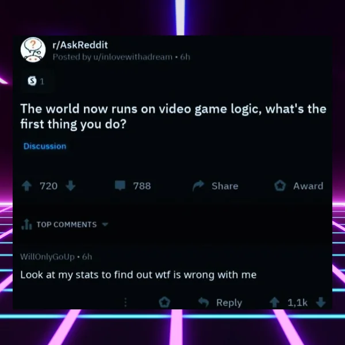Screen dimensions: 345x345
Task: Expand the TOP COMMENTS sort dropdown
Action: pyautogui.click(x=105, y=224)
